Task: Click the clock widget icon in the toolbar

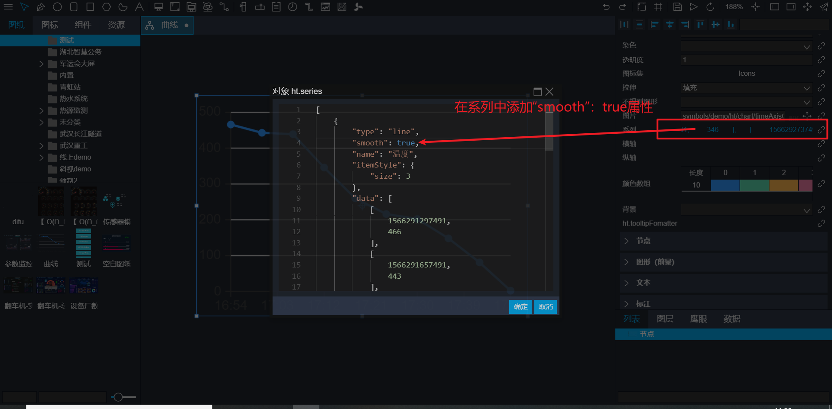Action: [292, 7]
